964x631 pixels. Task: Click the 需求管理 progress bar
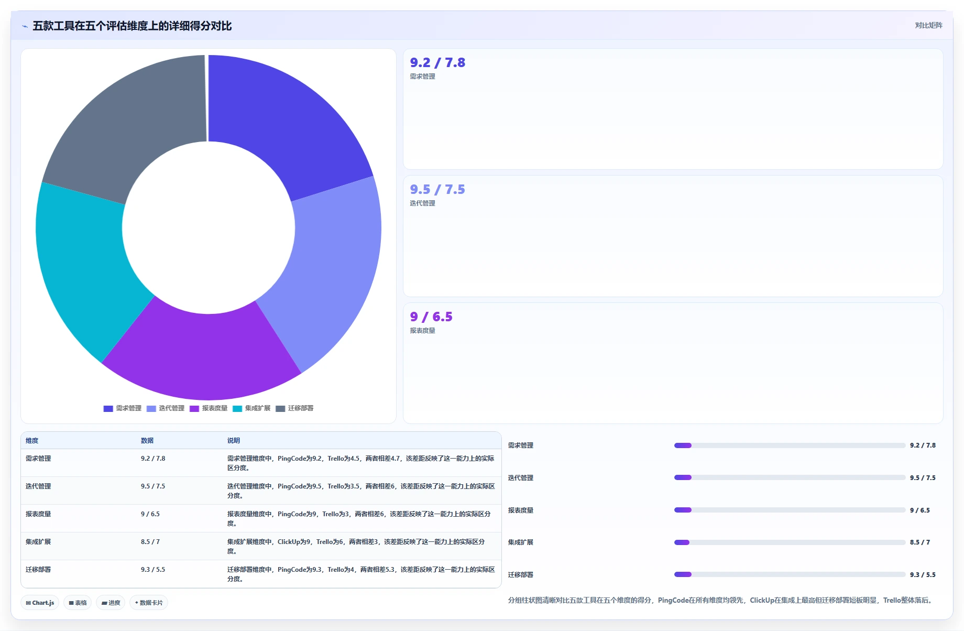(x=790, y=445)
